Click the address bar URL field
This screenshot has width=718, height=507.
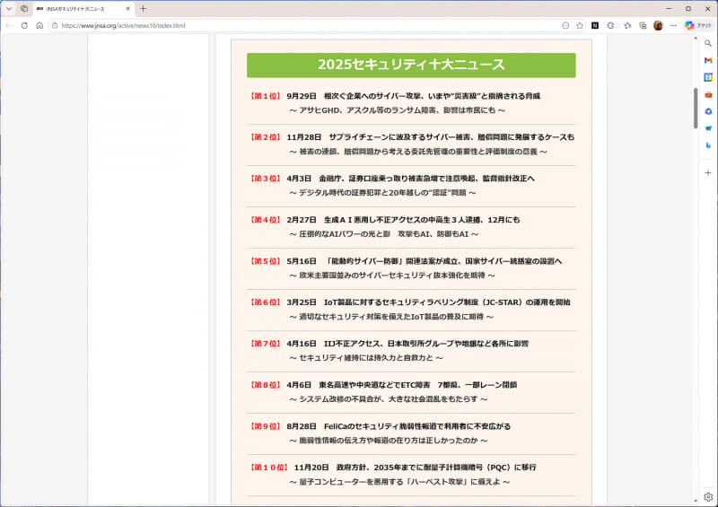point(302,26)
